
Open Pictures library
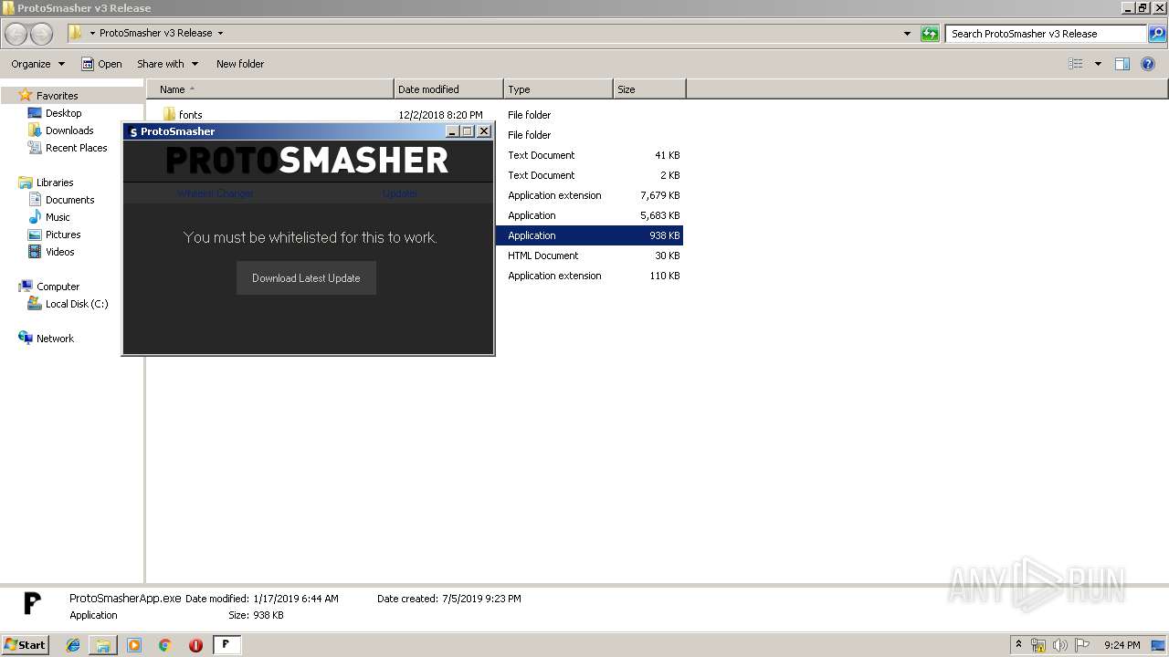coord(63,235)
